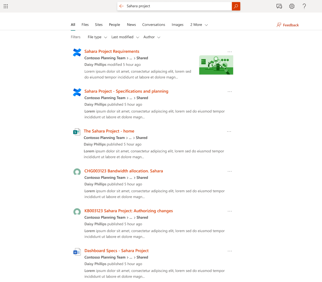Switch to the Sites tab

pos(98,25)
